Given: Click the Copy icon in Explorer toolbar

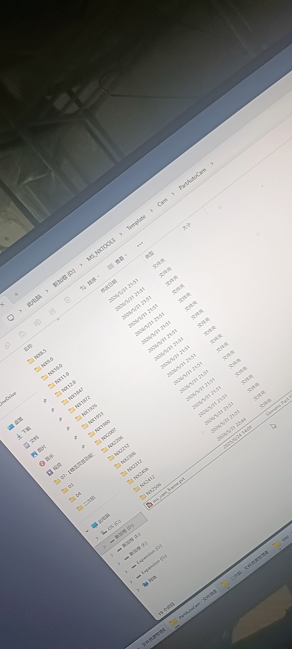Looking at the screenshot, I should 7,345.
